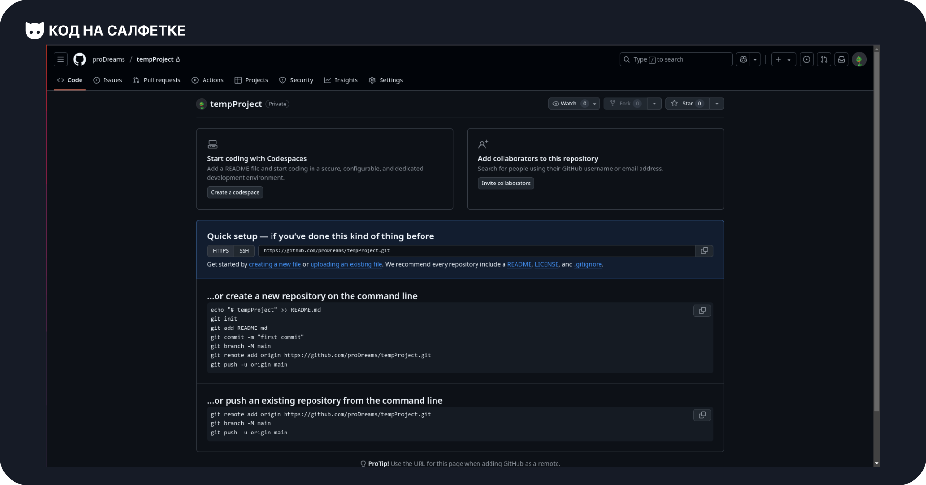
Task: Copy new repository command line snippet
Action: tap(702, 311)
